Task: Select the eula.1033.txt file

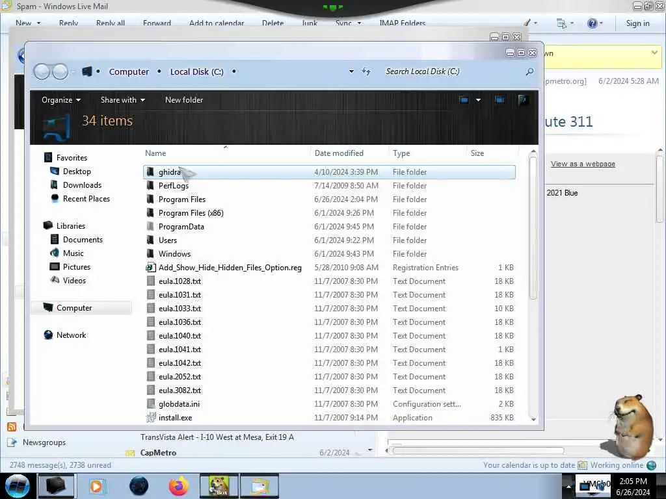Action: (x=329, y=309)
